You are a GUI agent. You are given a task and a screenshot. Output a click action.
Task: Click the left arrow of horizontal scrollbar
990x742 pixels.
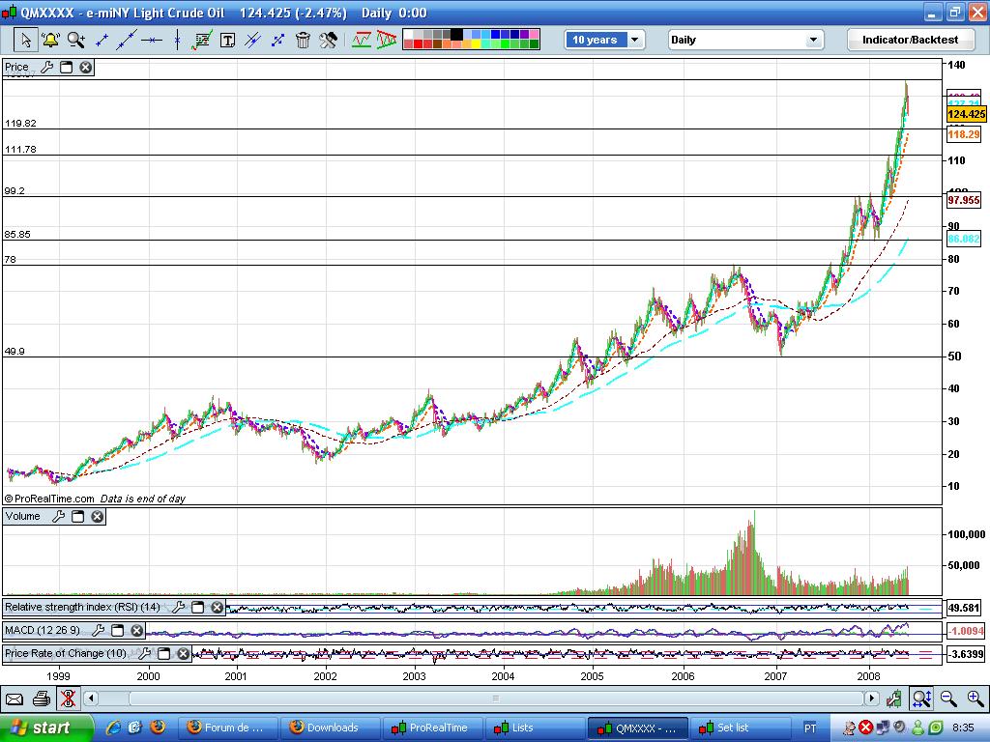91,699
